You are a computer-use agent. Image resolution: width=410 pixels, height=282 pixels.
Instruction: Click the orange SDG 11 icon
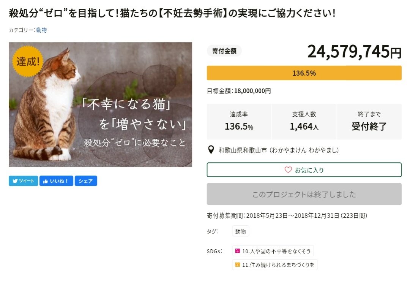click(x=238, y=265)
